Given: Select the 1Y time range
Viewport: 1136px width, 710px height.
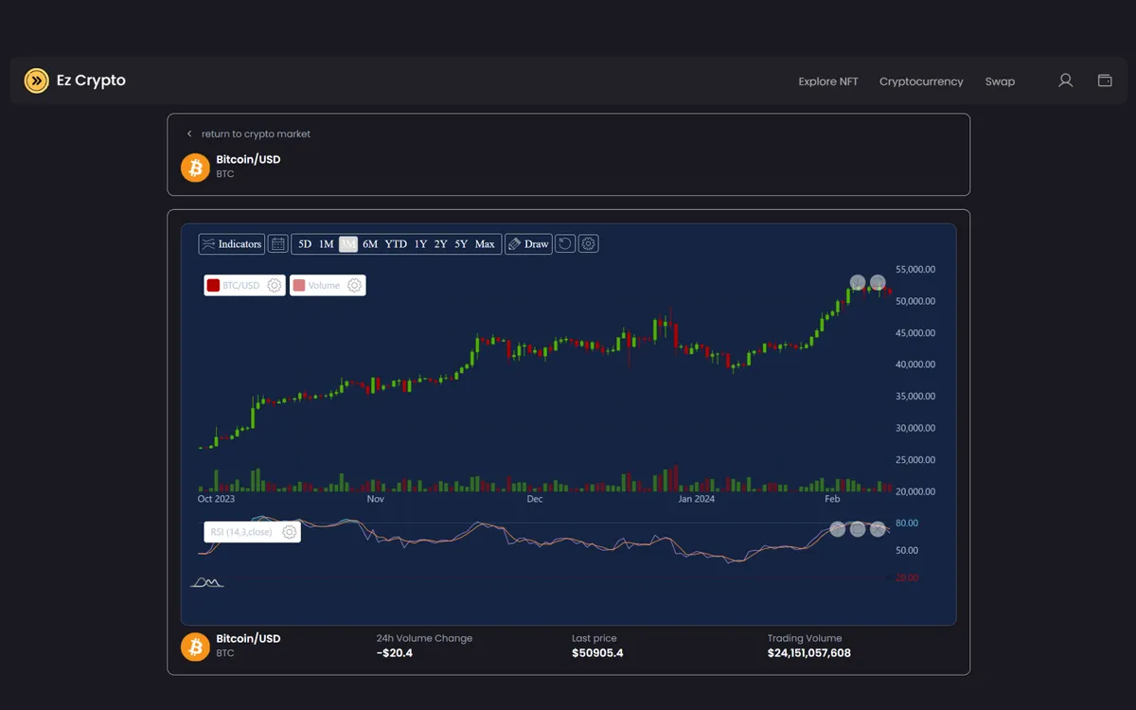Looking at the screenshot, I should (x=420, y=244).
